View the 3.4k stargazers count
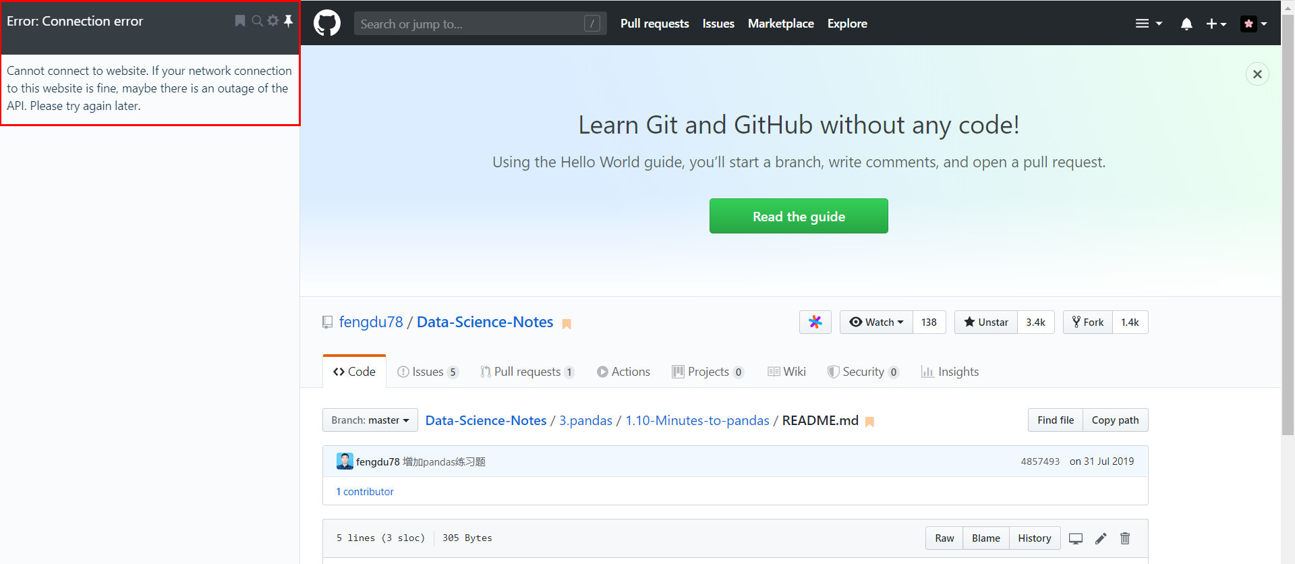The image size is (1295, 564). pos(1035,322)
